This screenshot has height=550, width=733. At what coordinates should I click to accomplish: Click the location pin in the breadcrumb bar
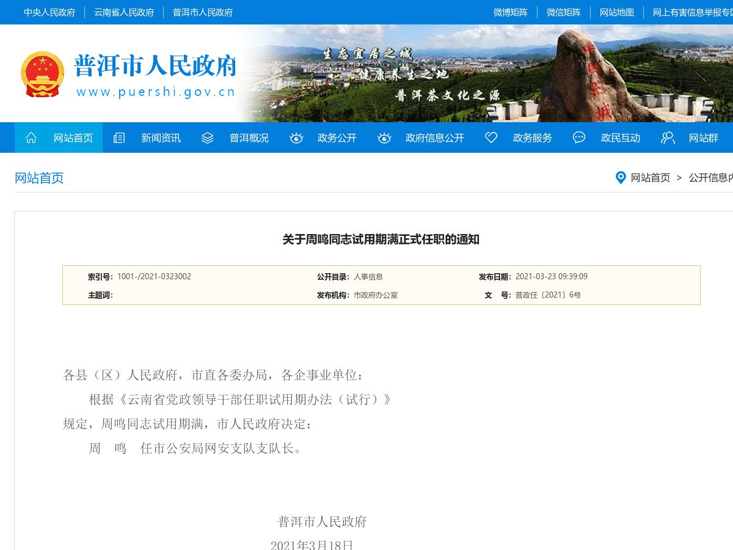621,177
